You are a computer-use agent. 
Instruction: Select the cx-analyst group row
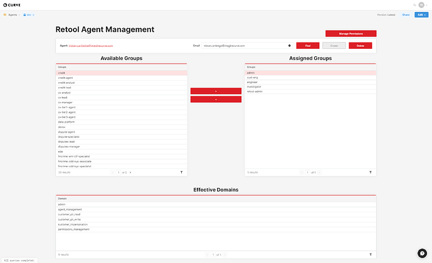click(x=121, y=93)
